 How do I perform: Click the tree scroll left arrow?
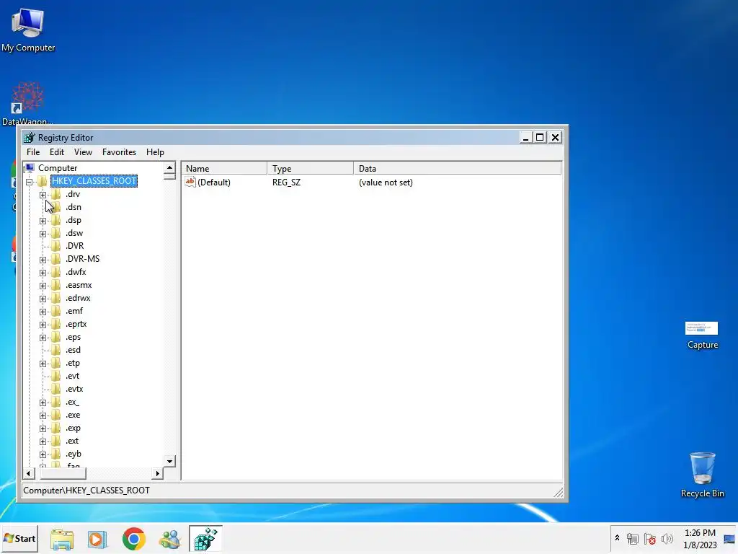tap(28, 473)
